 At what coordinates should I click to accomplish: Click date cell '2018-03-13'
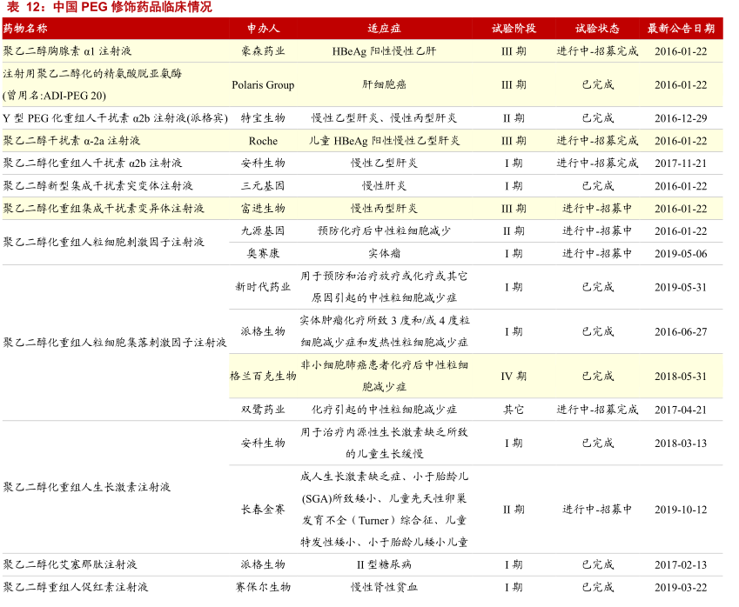pos(681,443)
